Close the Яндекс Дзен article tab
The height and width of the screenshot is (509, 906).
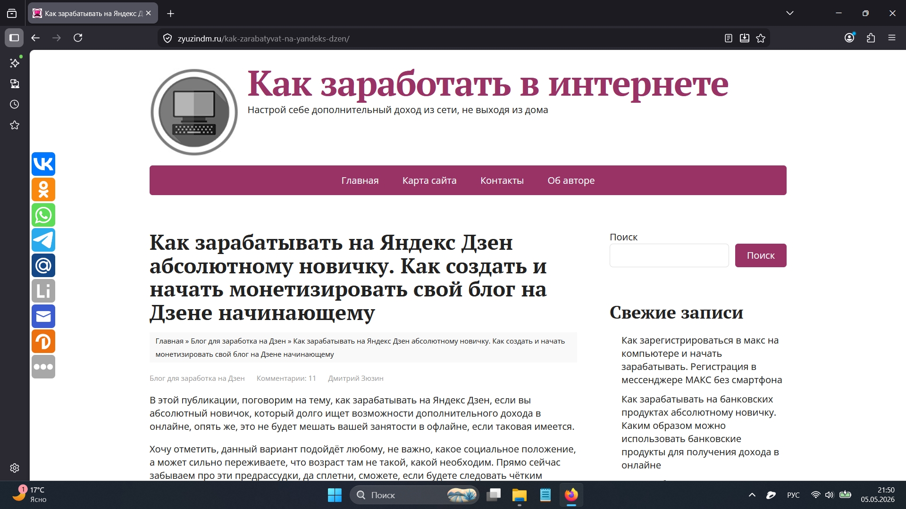tap(149, 13)
